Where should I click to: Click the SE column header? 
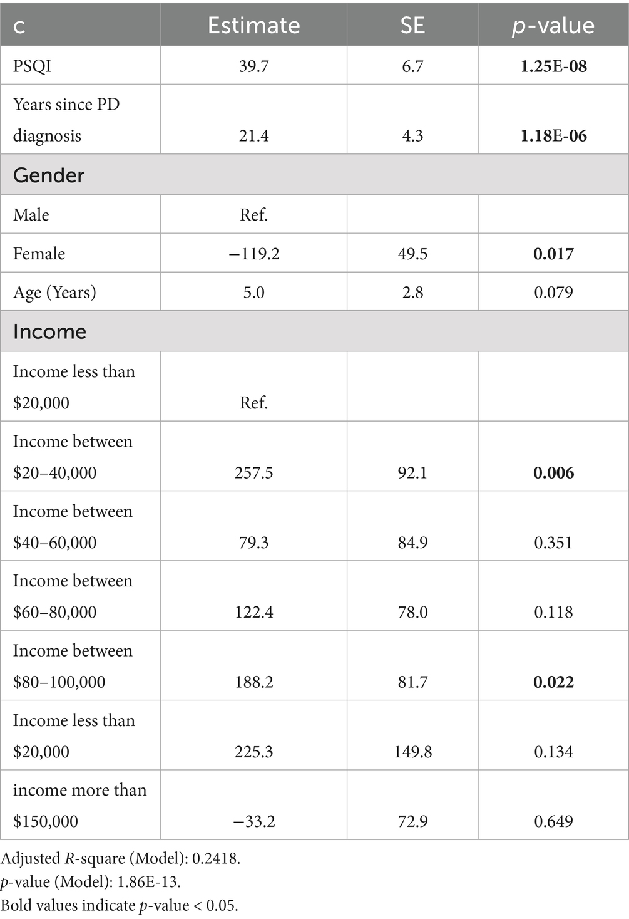pos(412,25)
